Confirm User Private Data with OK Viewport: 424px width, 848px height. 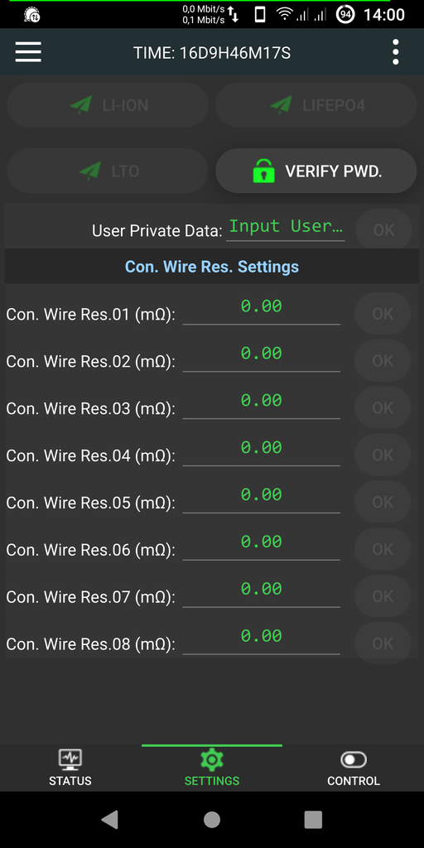384,230
